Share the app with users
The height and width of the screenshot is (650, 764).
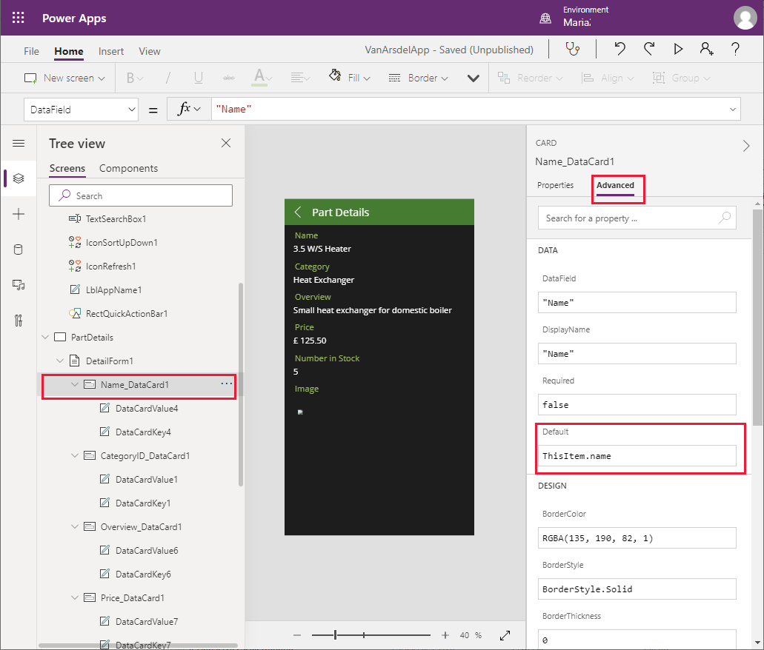coord(706,49)
